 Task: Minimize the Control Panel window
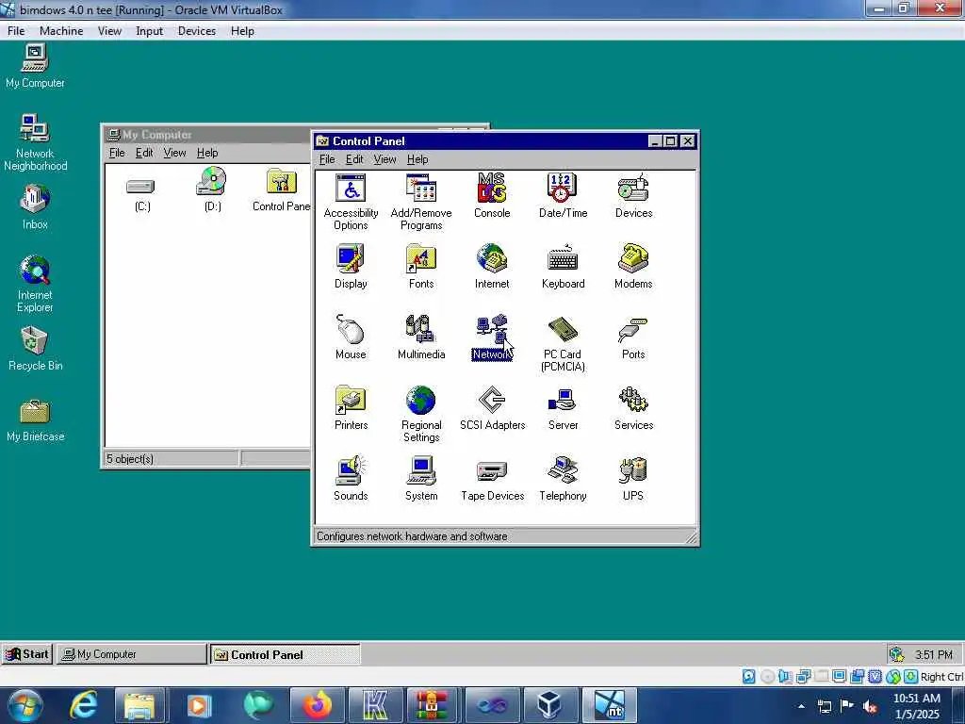coord(655,141)
